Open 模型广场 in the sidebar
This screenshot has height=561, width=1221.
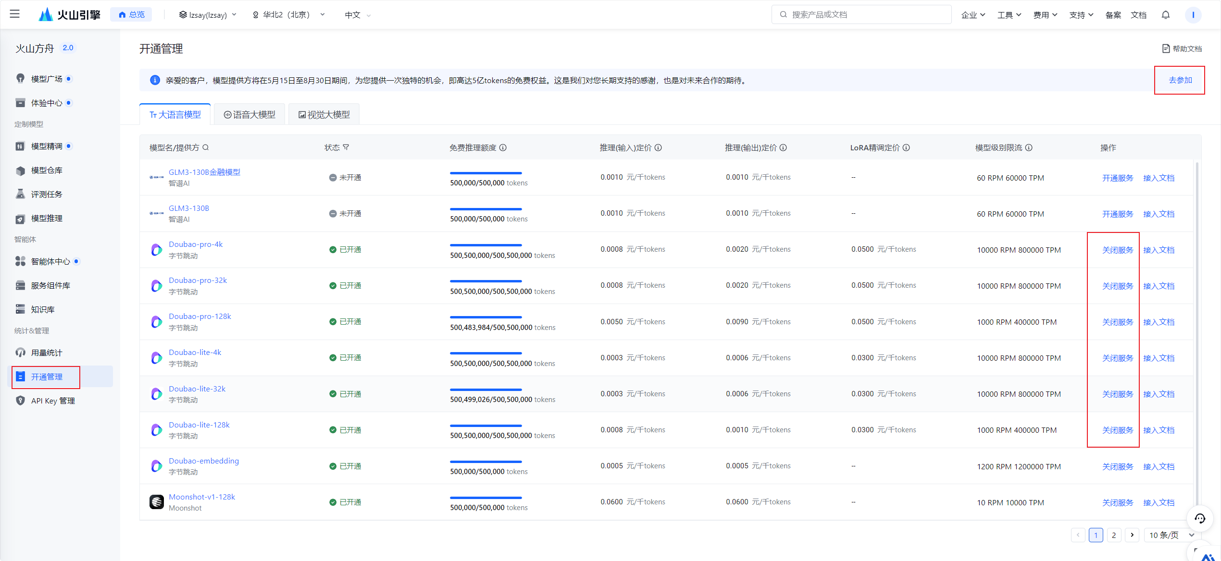point(47,79)
